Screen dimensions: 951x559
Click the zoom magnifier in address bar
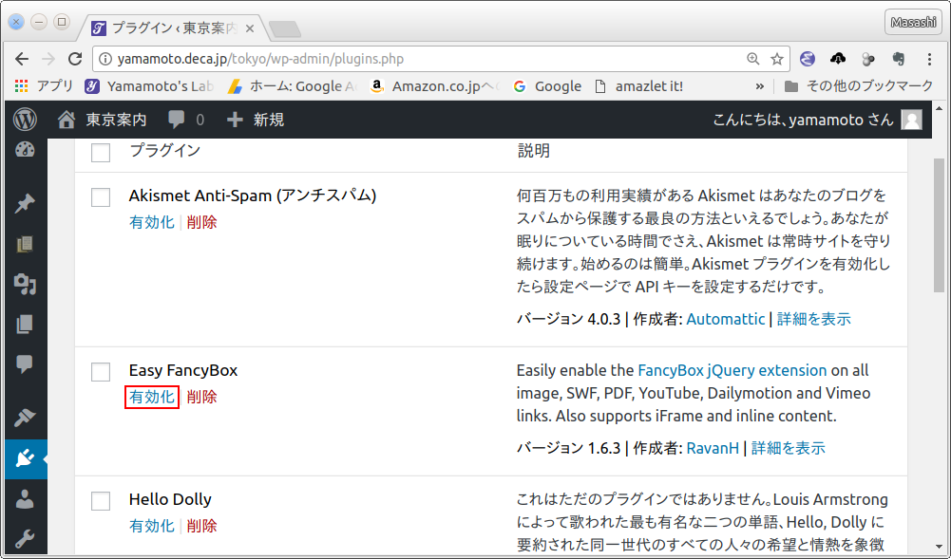coord(753,59)
